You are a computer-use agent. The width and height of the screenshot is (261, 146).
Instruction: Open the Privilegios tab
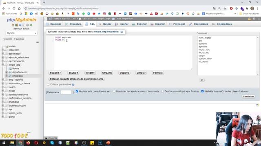[x=177, y=24]
